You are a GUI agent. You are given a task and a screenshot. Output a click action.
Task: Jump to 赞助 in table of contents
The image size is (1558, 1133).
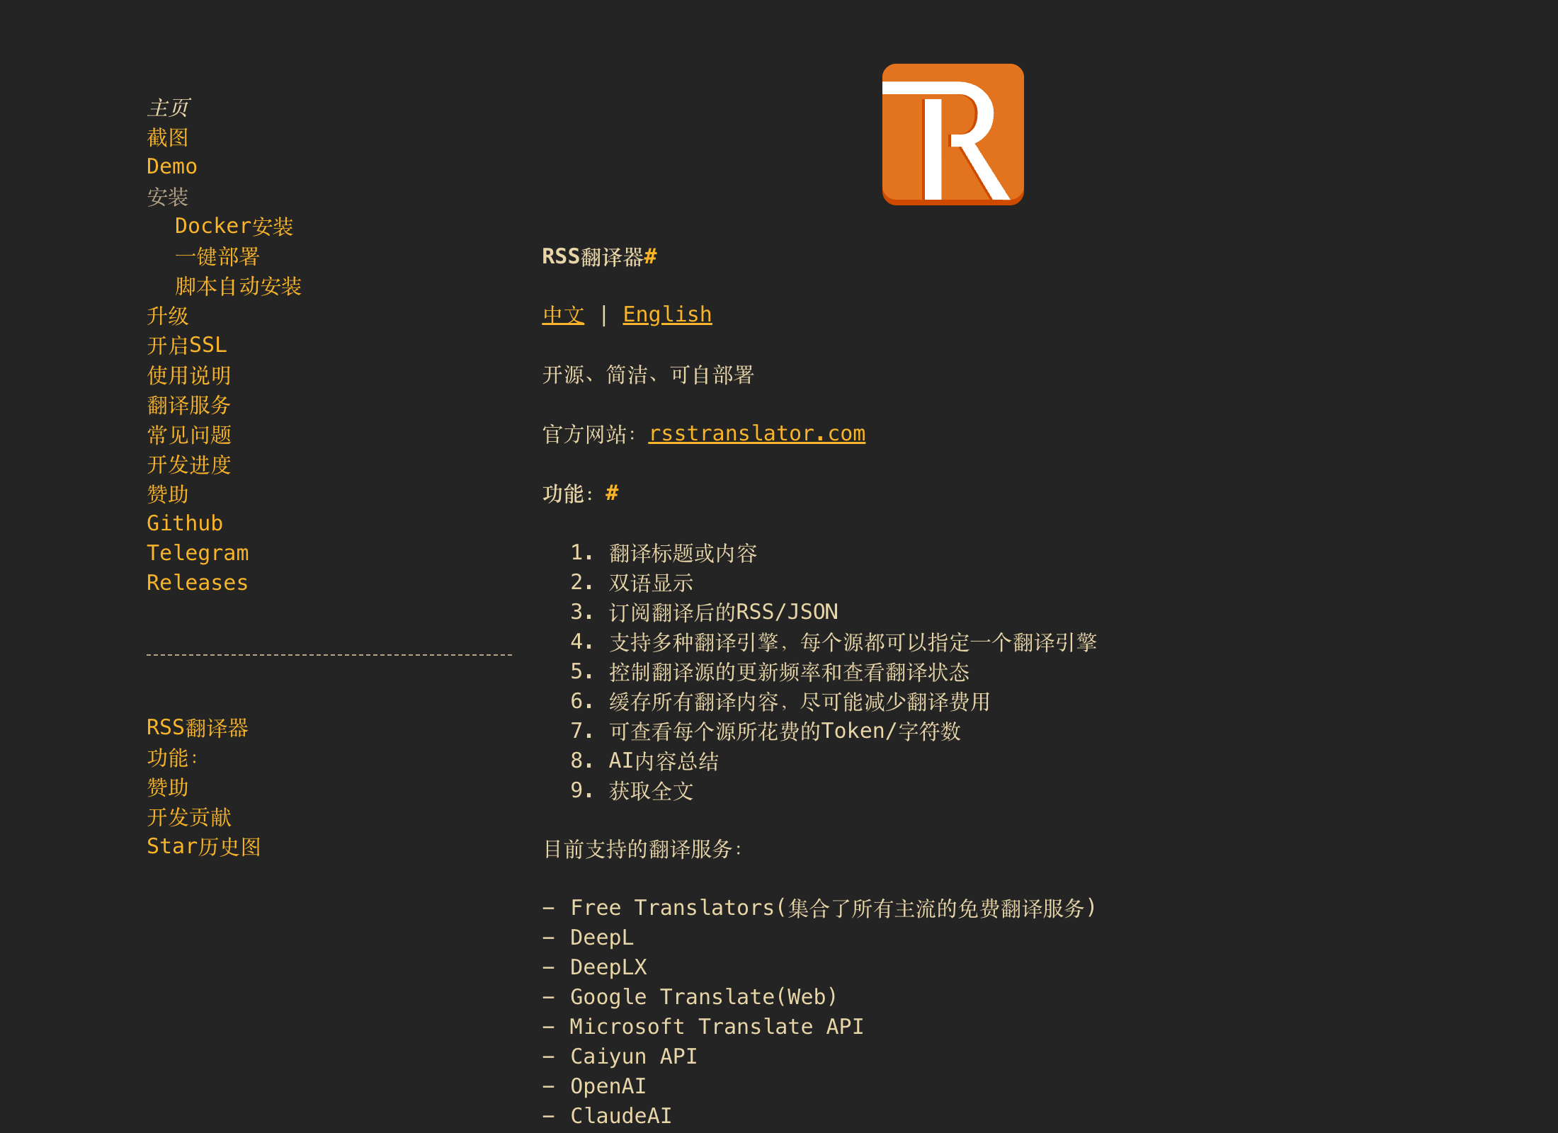click(x=168, y=787)
